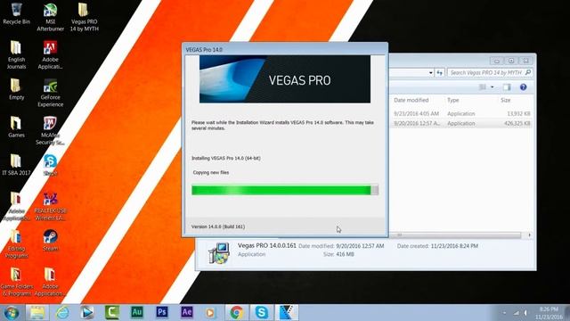Open the Recycle Bin desktop icon
This screenshot has height=321, width=570.
[x=16, y=14]
